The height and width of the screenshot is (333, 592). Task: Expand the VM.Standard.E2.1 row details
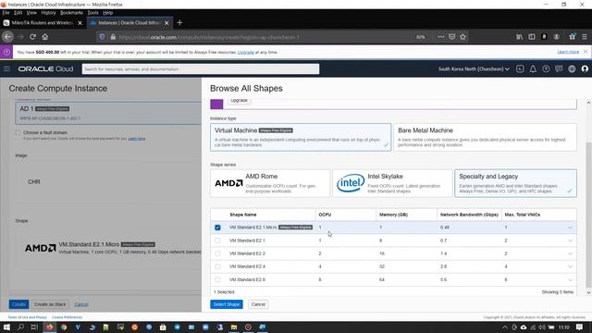[x=570, y=240]
